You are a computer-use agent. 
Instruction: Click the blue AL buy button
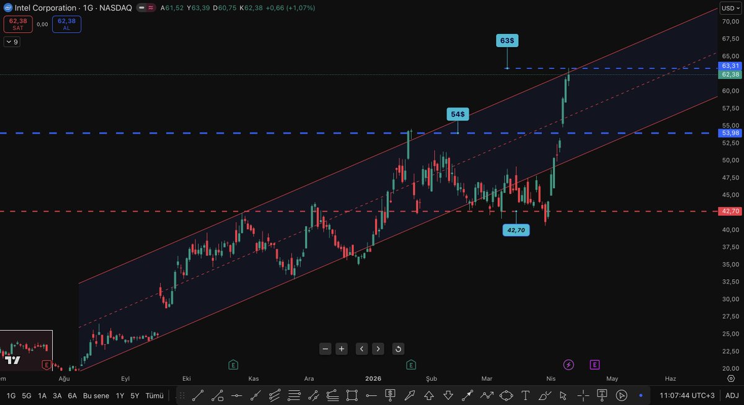pyautogui.click(x=66, y=24)
